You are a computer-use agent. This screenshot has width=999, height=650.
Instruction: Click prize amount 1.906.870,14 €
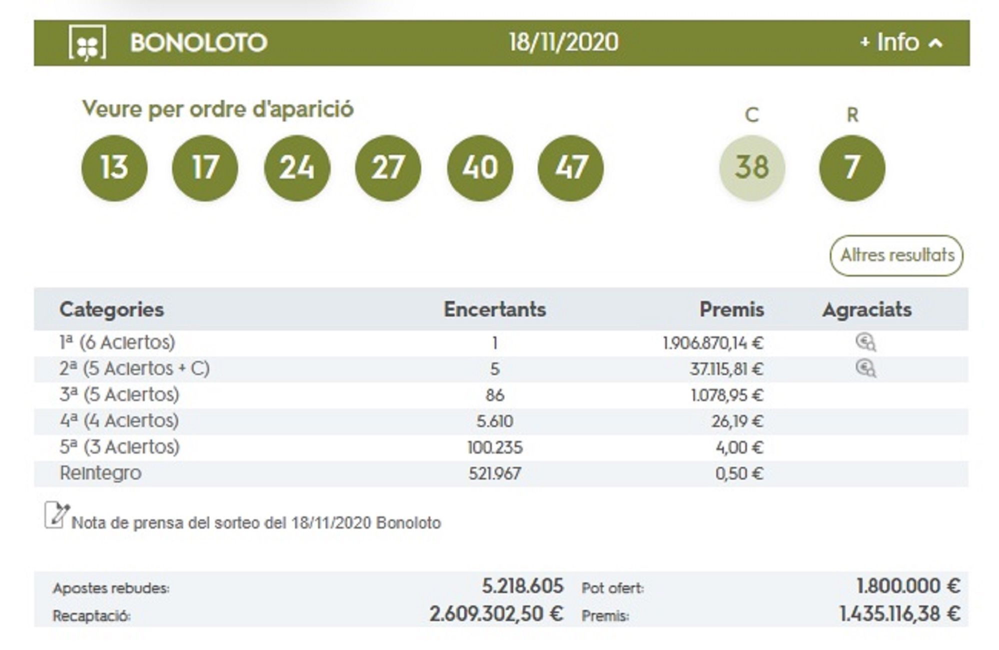(x=713, y=343)
